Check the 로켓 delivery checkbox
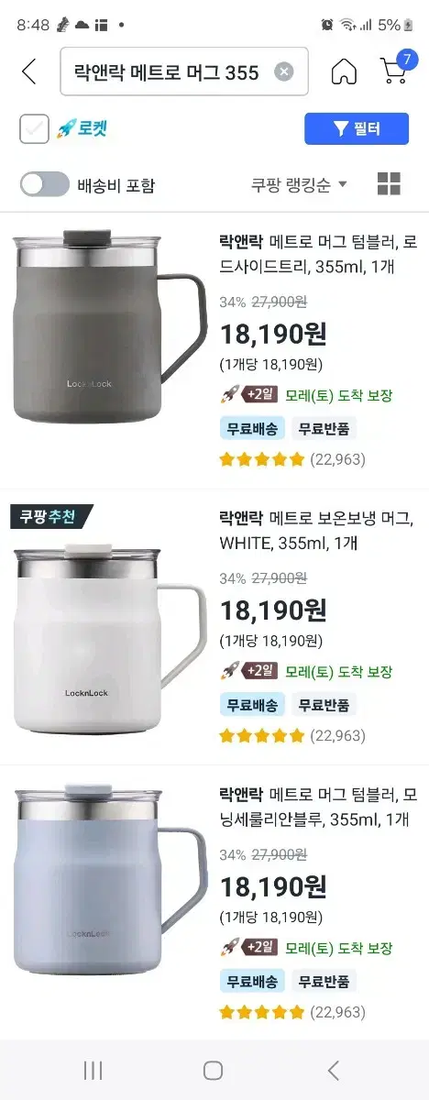The height and width of the screenshot is (1100, 429). [35, 129]
